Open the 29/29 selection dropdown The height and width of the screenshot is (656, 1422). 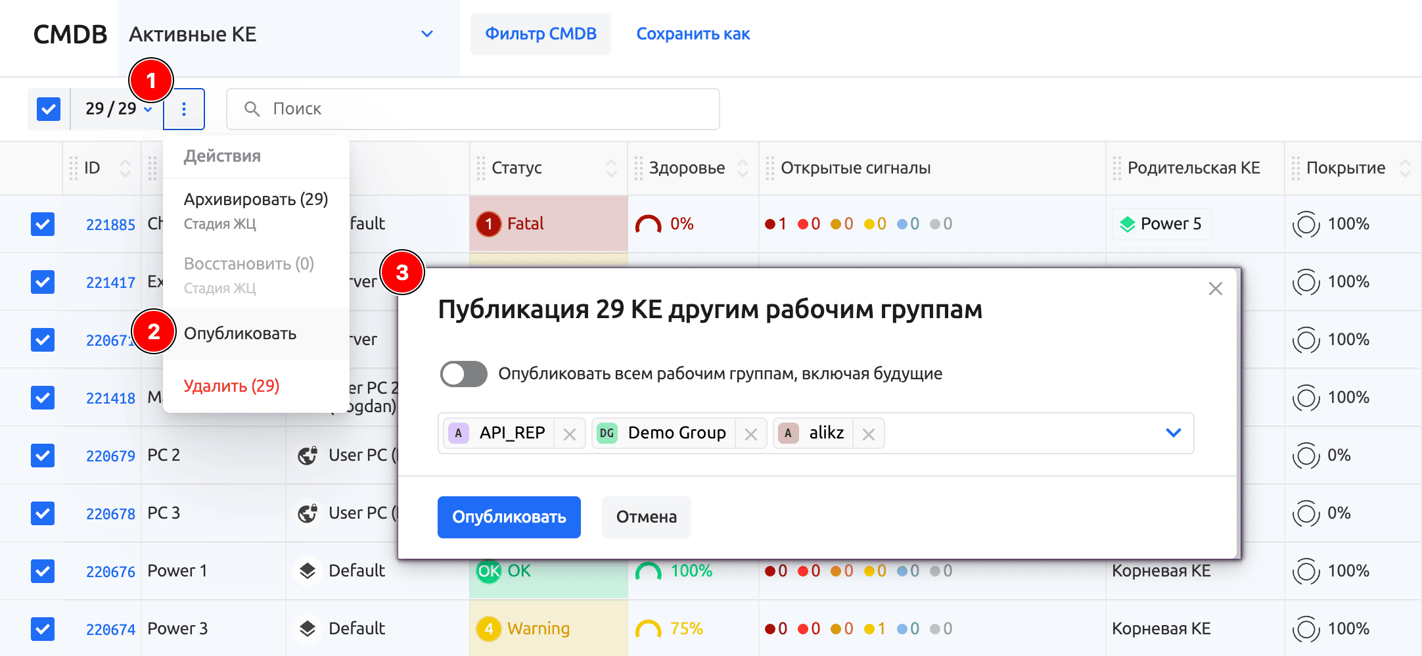tap(116, 108)
